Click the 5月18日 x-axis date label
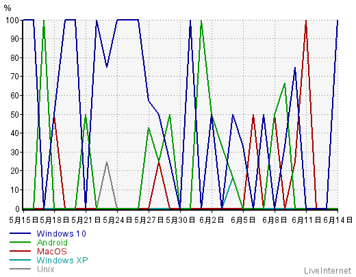The image size is (356, 277). (54, 220)
